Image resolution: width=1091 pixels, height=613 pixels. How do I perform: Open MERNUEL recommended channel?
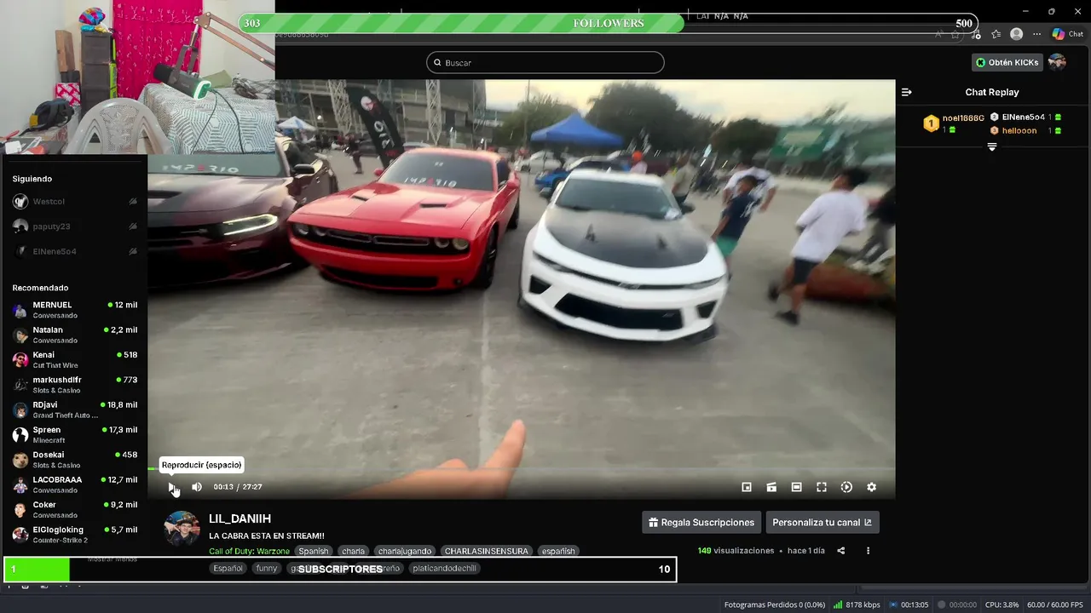point(75,310)
